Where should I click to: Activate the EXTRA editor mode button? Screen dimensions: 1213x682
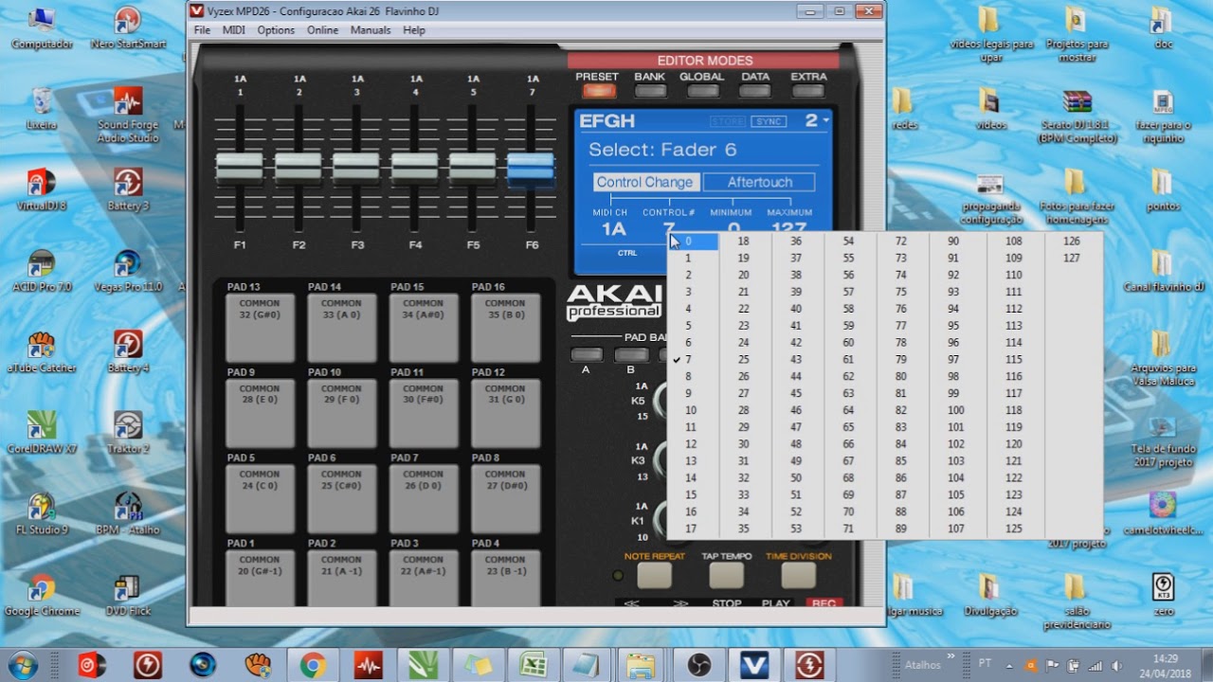click(x=808, y=91)
